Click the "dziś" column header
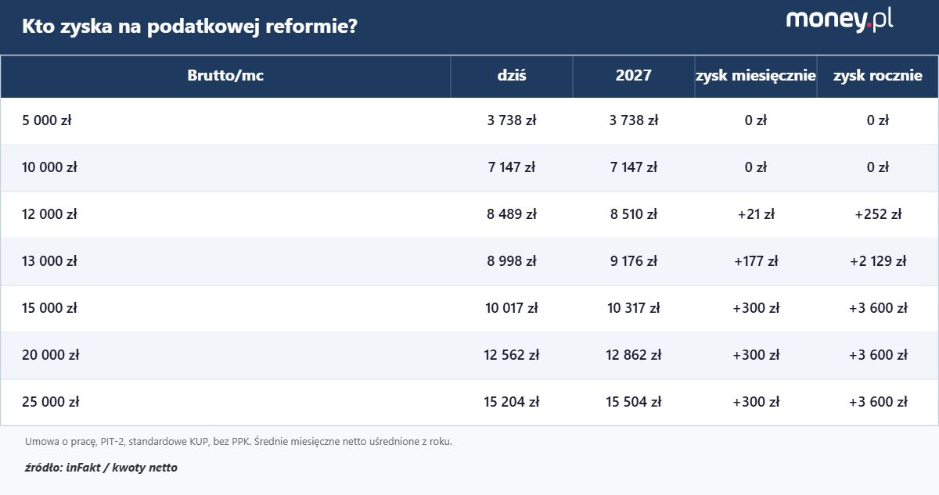The width and height of the screenshot is (939, 495). [x=512, y=76]
